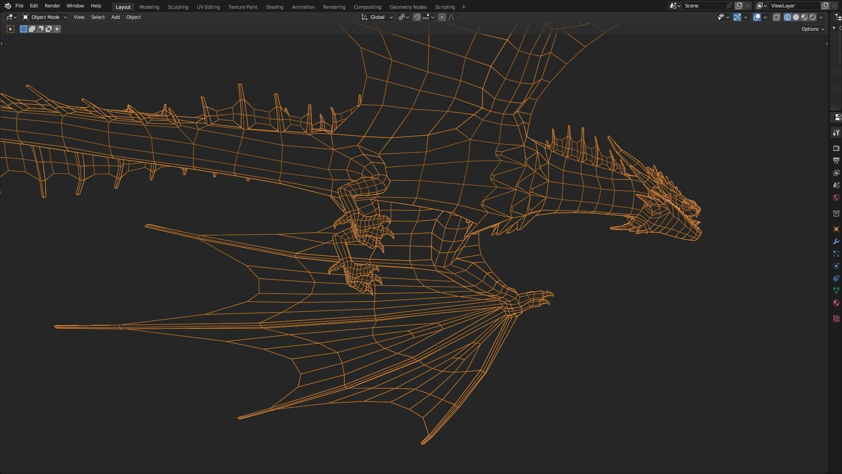Open the transform pivot point dropdown
Screen dimensions: 842x474
click(403, 17)
